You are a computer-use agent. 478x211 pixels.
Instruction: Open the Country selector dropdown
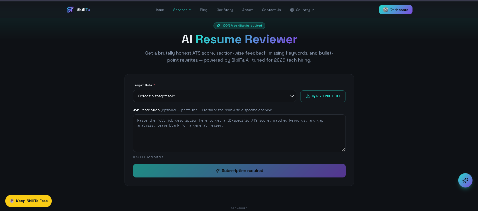click(x=302, y=10)
